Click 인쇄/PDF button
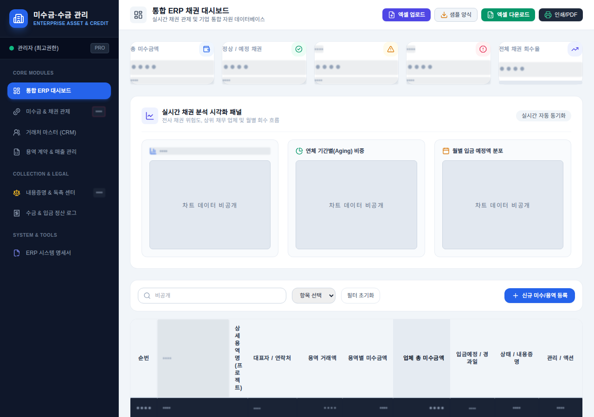Screen dimensions: 594x417 click(561, 15)
